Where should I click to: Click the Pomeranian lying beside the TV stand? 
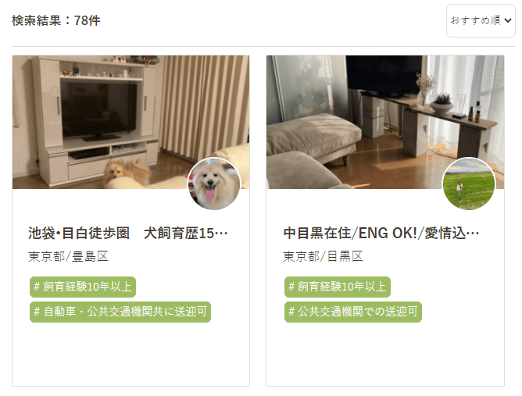127,172
